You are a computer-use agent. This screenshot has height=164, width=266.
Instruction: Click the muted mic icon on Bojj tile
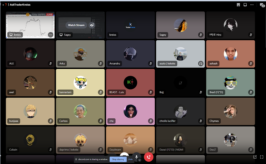tap(201, 92)
